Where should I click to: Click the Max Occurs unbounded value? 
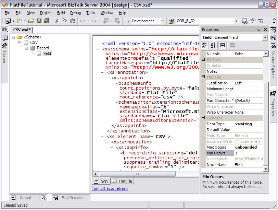tap(249, 147)
